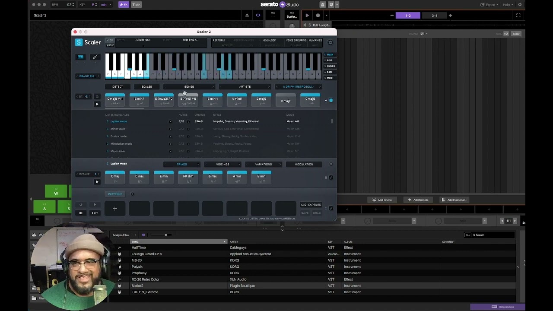The image size is (553, 311).
Task: Click the SWING knob control
Action: (x=422, y=34)
